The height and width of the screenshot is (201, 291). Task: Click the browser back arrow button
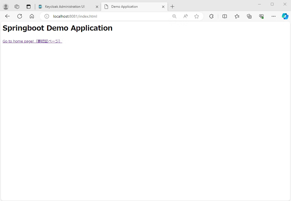(7, 16)
